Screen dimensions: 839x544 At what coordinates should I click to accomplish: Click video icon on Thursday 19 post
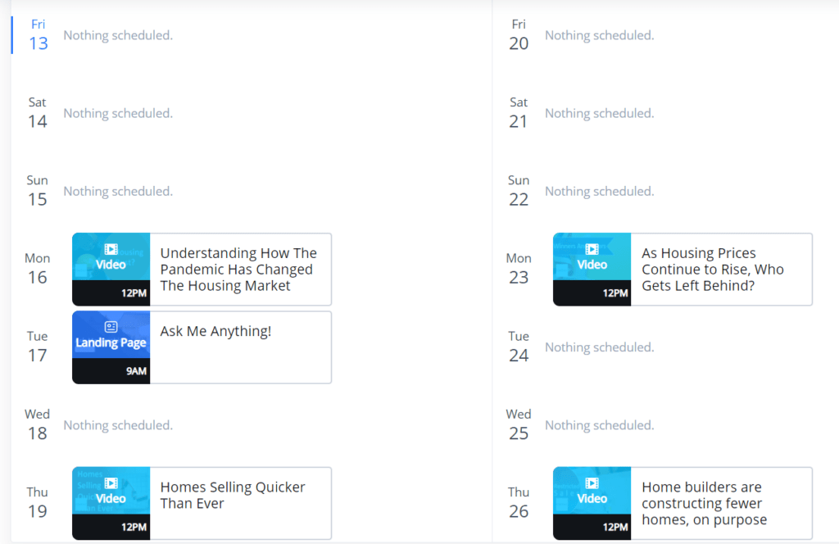click(111, 483)
